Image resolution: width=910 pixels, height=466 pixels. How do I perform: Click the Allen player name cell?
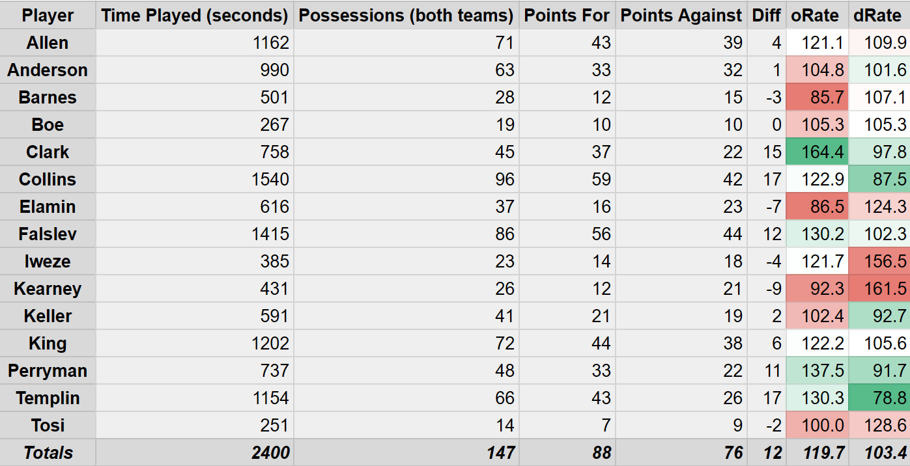(x=48, y=43)
